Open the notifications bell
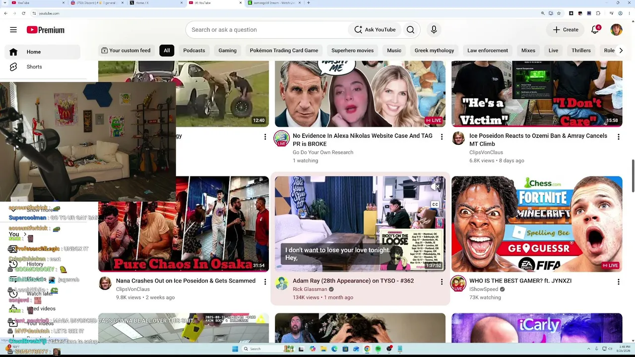Image resolution: width=635 pixels, height=357 pixels. (x=595, y=30)
